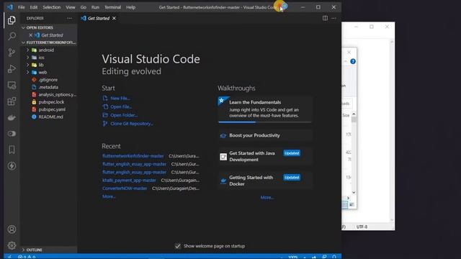The height and width of the screenshot is (259, 461).
Task: Open the Explorer view in activity bar
Action: coord(12,20)
